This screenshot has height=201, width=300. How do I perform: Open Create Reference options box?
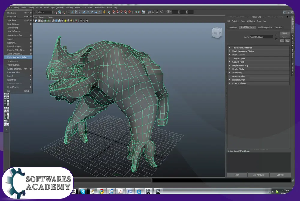point(31,69)
